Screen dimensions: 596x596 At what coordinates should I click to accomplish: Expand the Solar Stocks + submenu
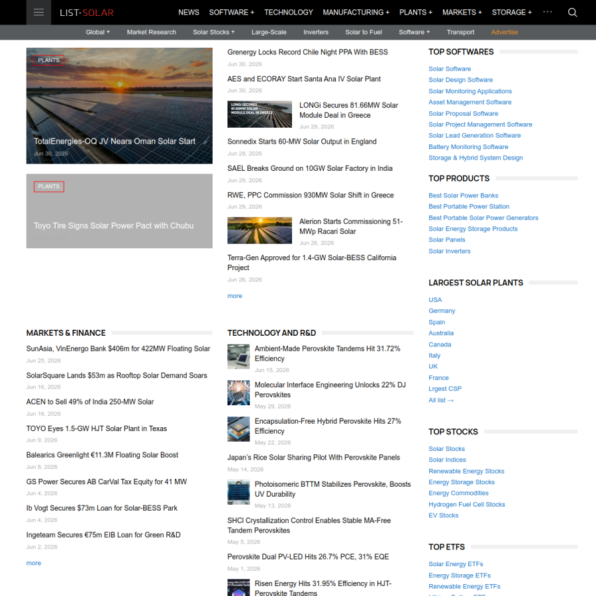tap(214, 32)
